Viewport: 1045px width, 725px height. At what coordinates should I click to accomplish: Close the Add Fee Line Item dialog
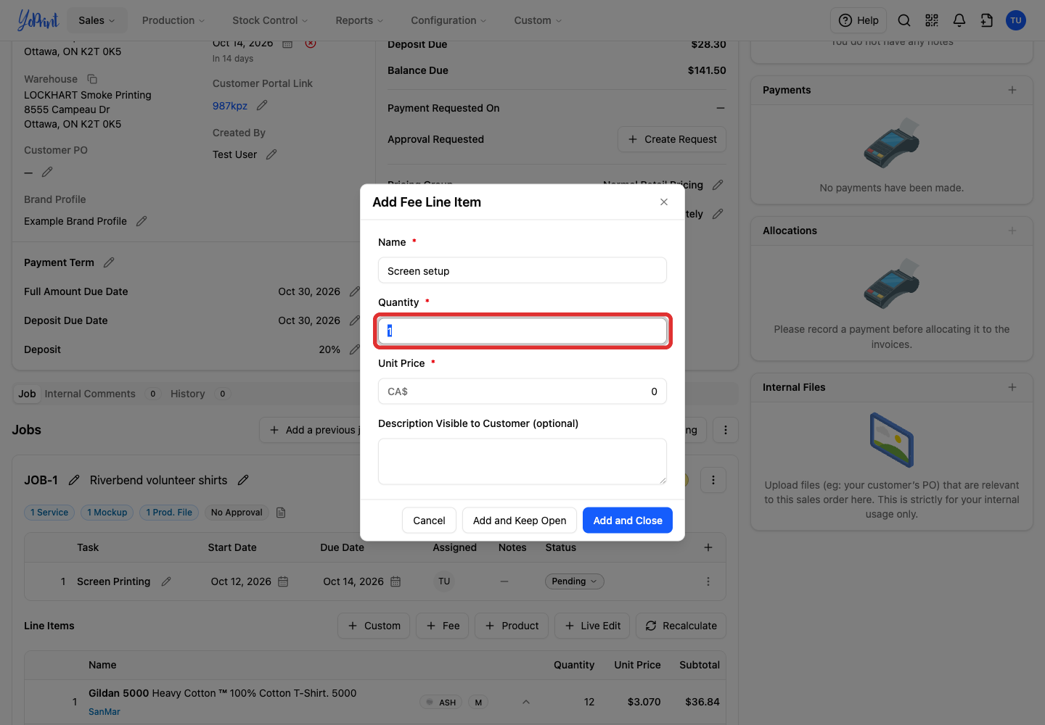(x=664, y=202)
